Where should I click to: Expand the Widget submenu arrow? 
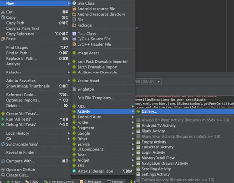(x=133, y=160)
